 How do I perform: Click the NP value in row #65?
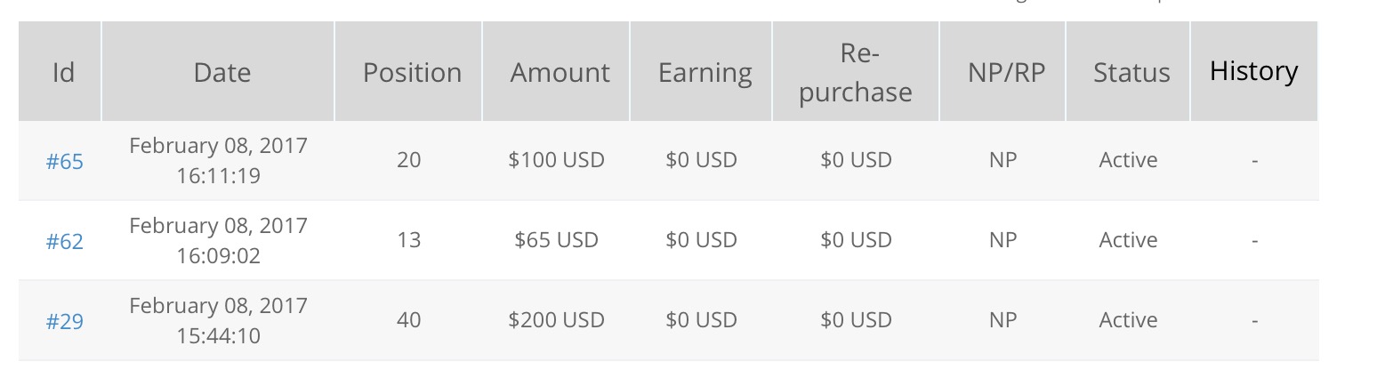coord(1003,160)
